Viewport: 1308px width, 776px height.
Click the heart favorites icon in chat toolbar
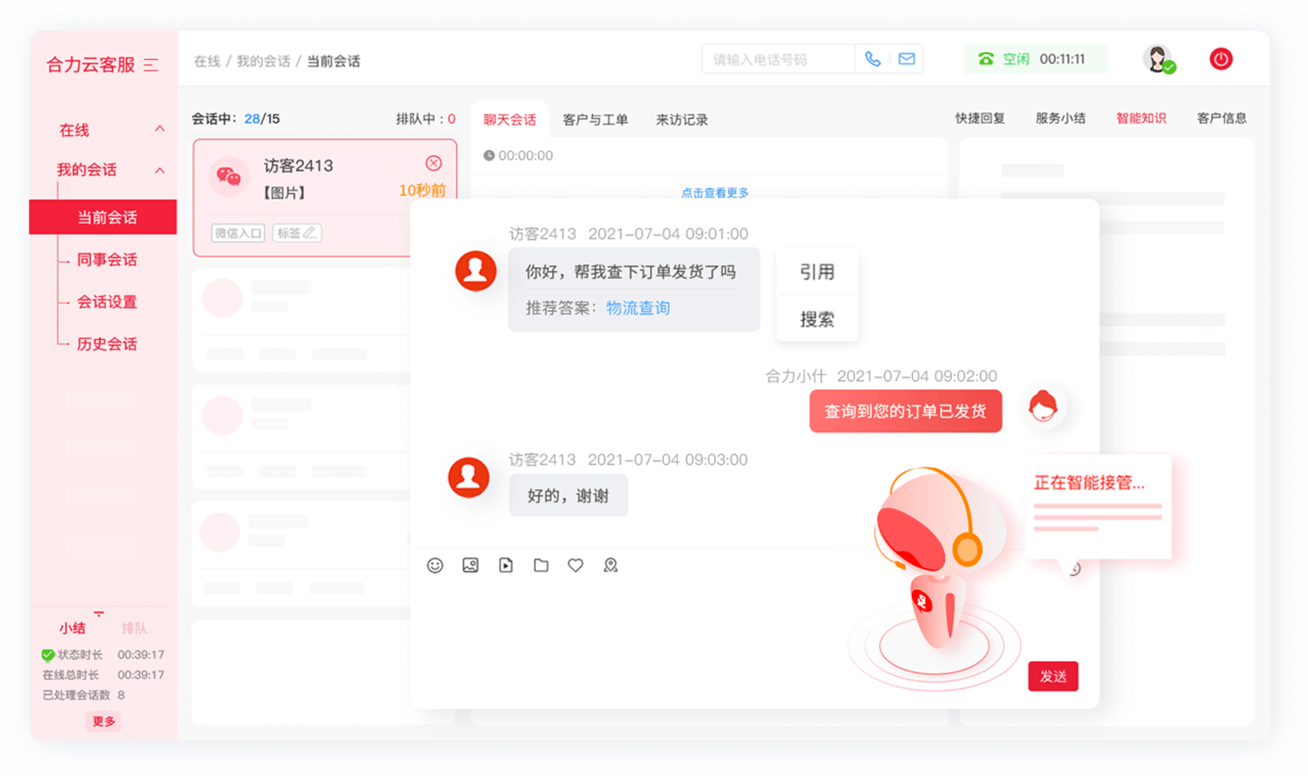click(575, 565)
